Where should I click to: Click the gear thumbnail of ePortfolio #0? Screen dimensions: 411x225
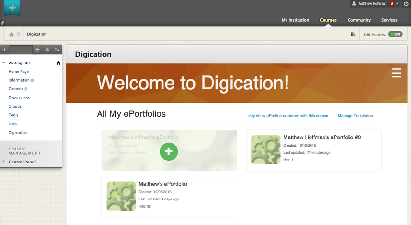266,150
